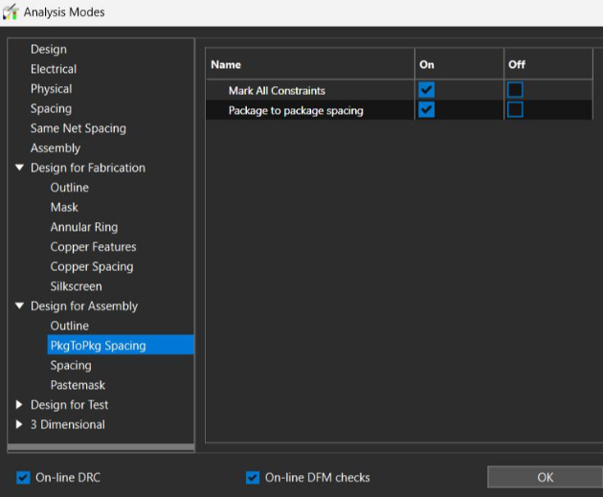Select the Design category
Image resolution: width=603 pixels, height=497 pixels.
coord(49,49)
